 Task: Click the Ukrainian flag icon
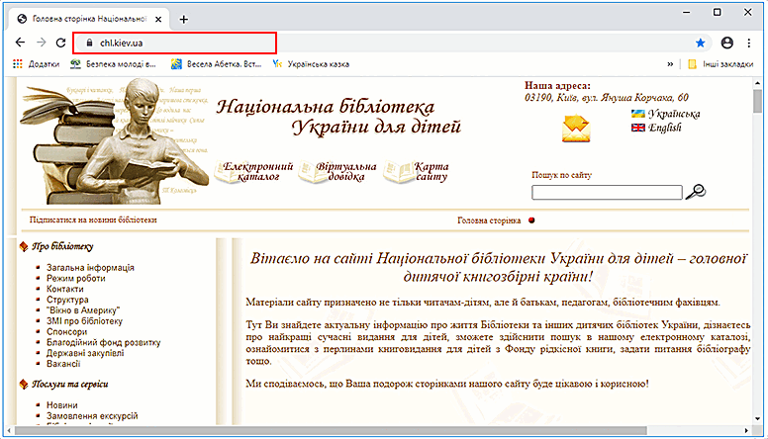point(637,114)
